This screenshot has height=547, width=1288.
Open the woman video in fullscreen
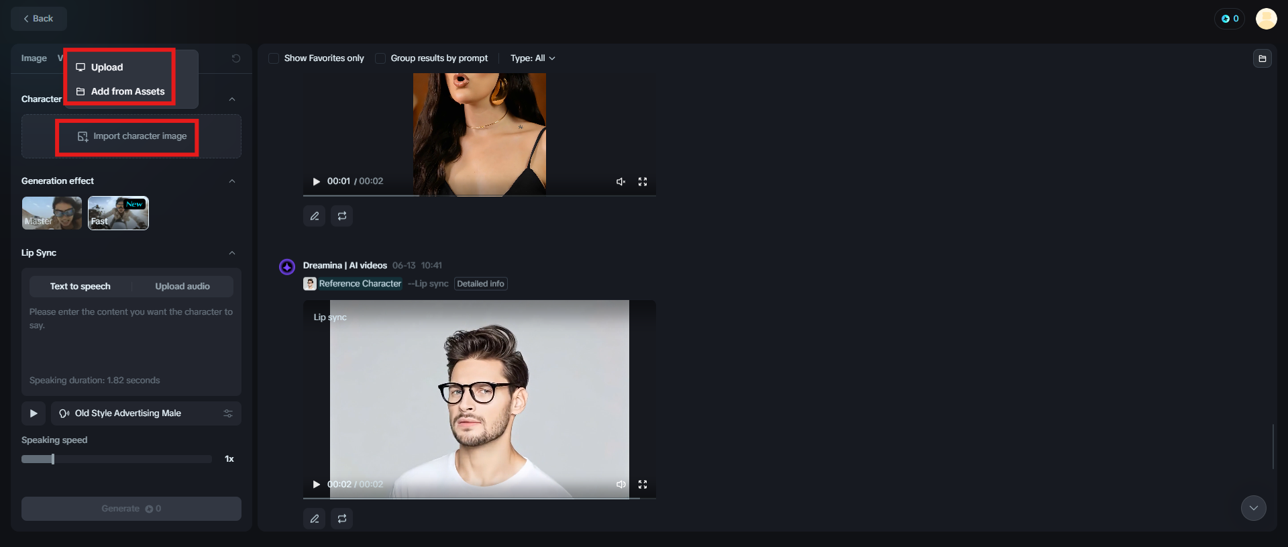point(643,182)
